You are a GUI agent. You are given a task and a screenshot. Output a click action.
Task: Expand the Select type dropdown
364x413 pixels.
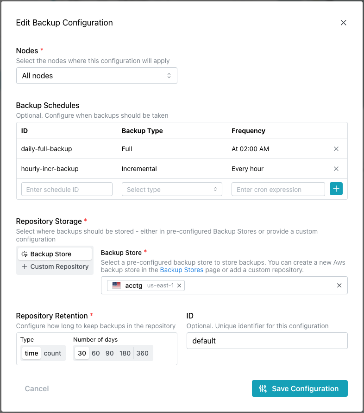[172, 189]
